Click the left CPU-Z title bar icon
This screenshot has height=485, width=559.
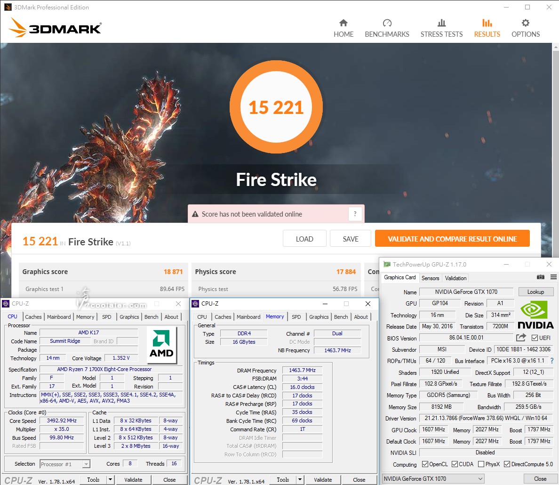click(x=6, y=304)
